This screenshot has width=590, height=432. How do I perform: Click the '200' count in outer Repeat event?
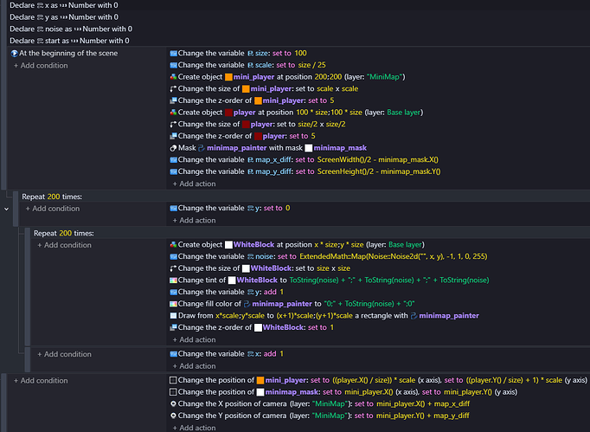(54, 197)
